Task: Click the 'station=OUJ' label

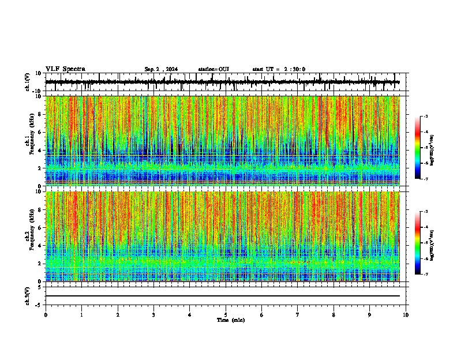Action: (x=213, y=69)
